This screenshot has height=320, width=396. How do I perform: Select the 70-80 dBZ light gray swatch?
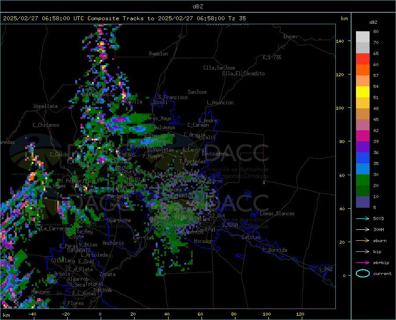click(363, 37)
